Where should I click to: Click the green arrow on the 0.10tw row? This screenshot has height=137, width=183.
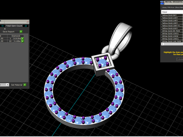tap(22, 41)
